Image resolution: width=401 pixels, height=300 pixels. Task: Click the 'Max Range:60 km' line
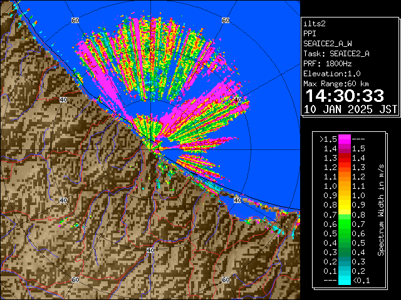pyautogui.click(x=336, y=84)
